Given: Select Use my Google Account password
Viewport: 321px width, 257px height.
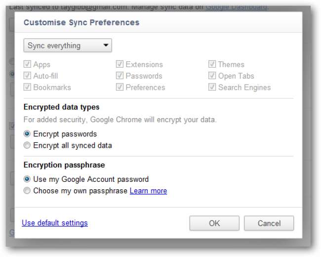Looking at the screenshot, I should click(28, 179).
